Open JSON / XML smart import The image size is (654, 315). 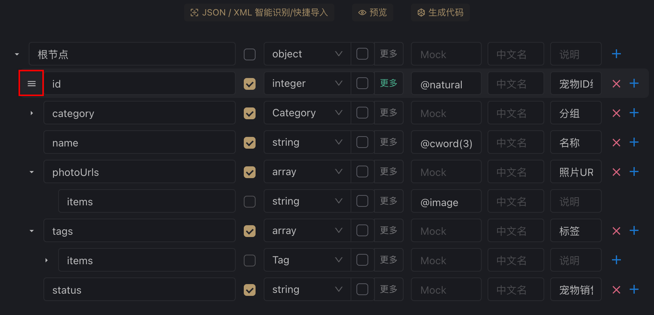259,13
